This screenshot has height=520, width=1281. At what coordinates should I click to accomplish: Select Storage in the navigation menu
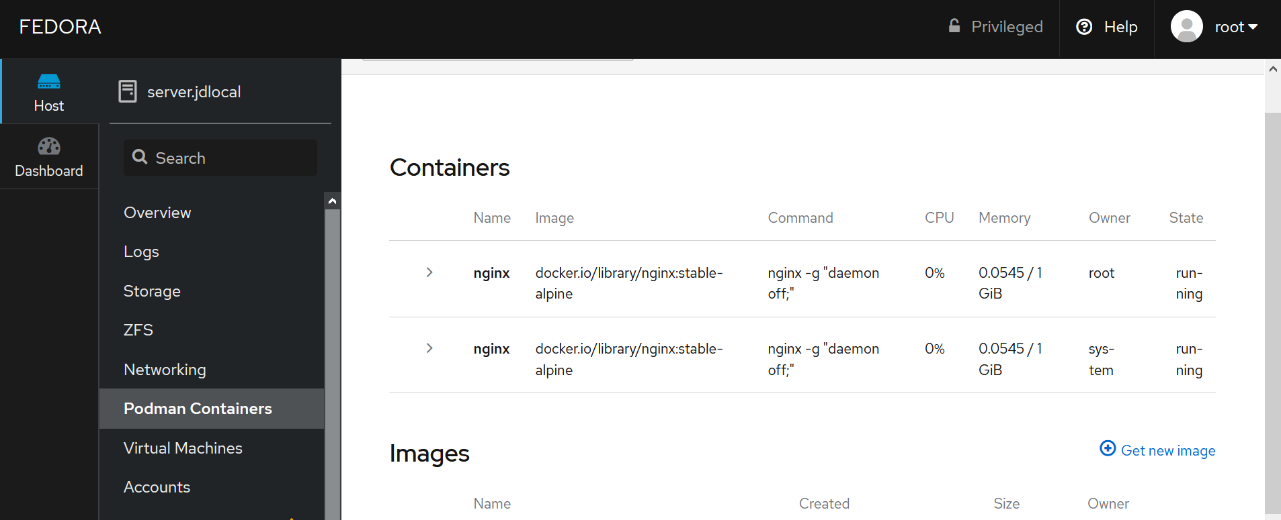(x=152, y=291)
